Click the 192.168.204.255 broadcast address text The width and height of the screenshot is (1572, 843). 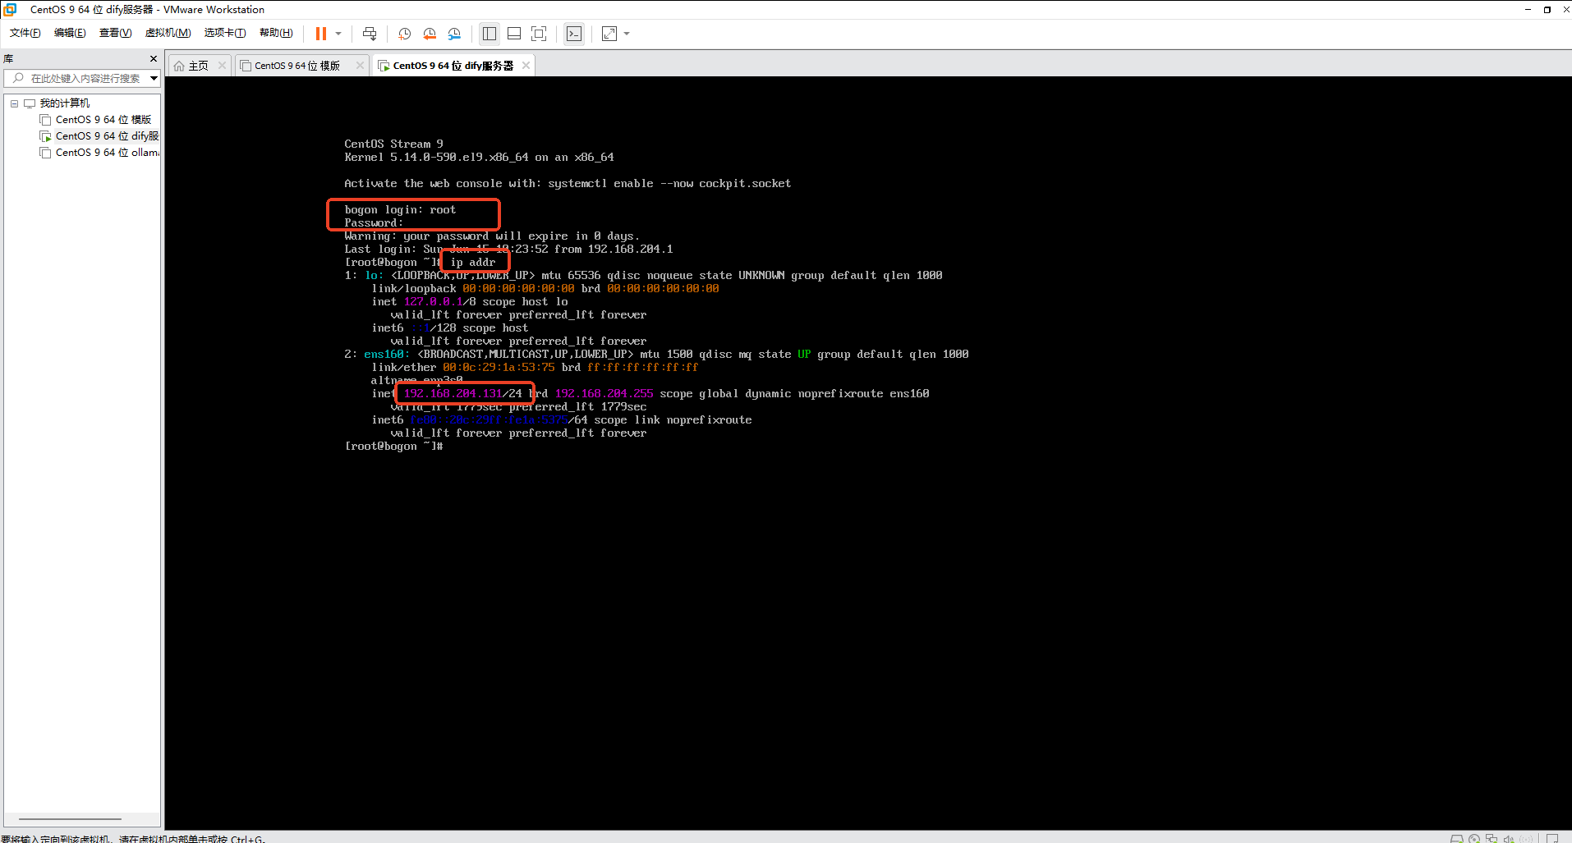(x=604, y=394)
